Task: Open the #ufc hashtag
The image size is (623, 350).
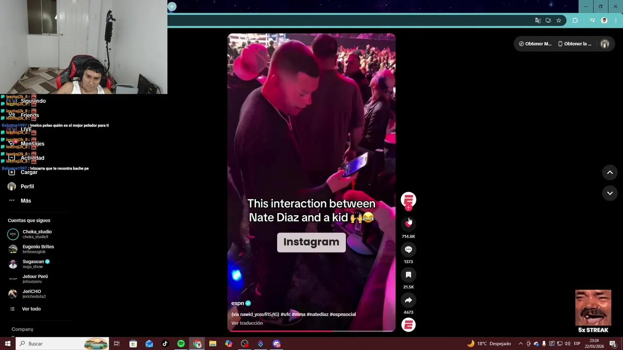Action: [285, 315]
